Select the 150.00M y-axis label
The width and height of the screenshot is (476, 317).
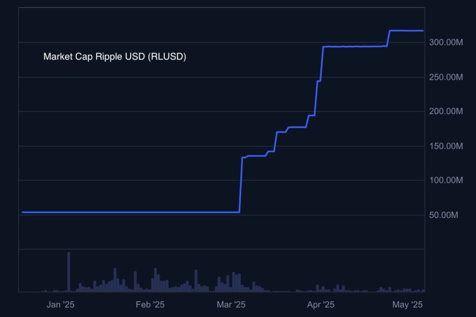point(446,146)
